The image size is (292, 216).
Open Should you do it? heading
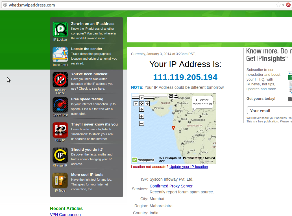click(87, 150)
